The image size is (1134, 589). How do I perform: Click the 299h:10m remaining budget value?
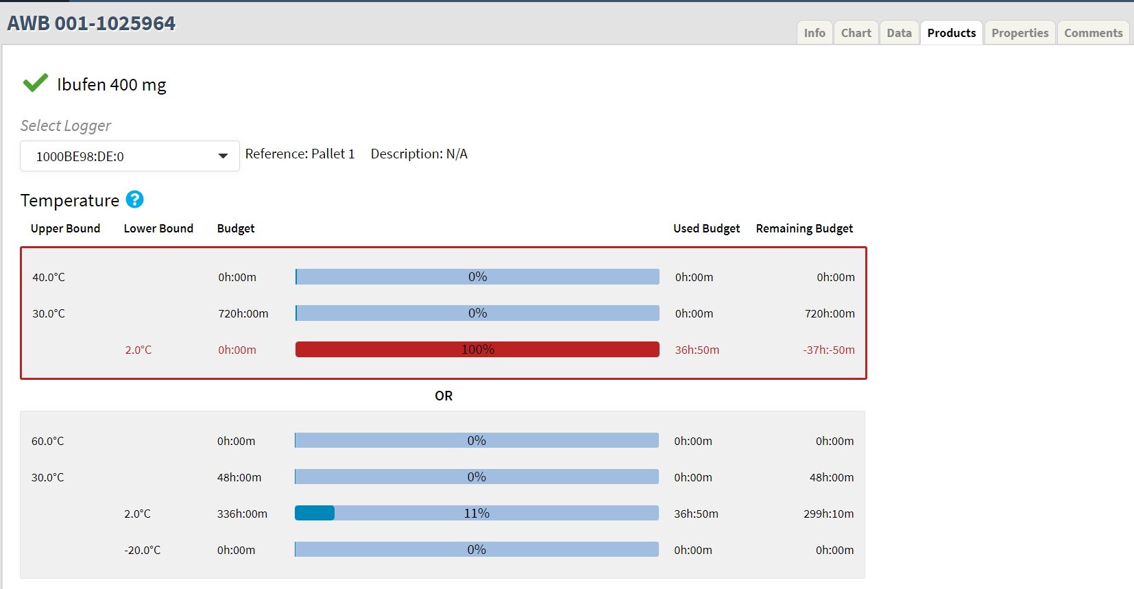tap(829, 514)
